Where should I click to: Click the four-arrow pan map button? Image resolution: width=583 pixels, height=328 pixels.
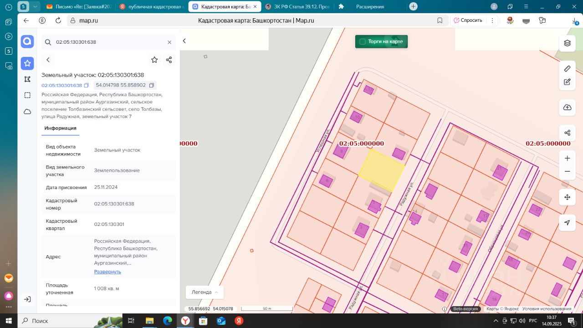pyautogui.click(x=567, y=197)
